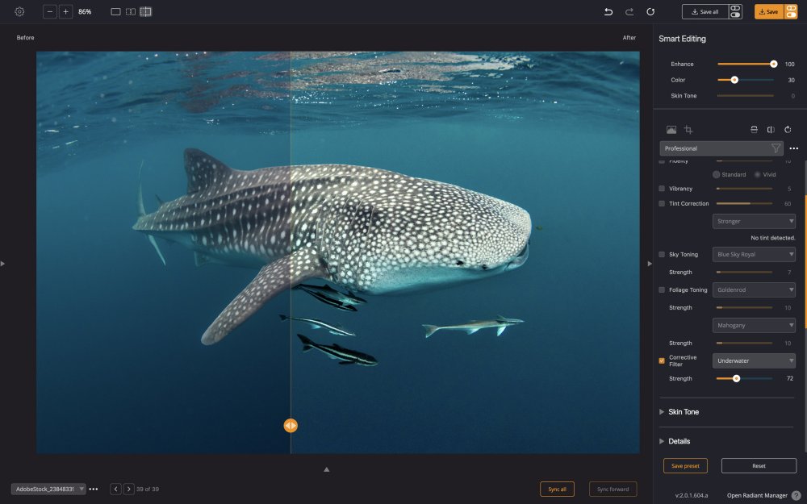Screen dimensions: 807x504
Task: Click the flip/mirror compare icon
Action: (771, 130)
